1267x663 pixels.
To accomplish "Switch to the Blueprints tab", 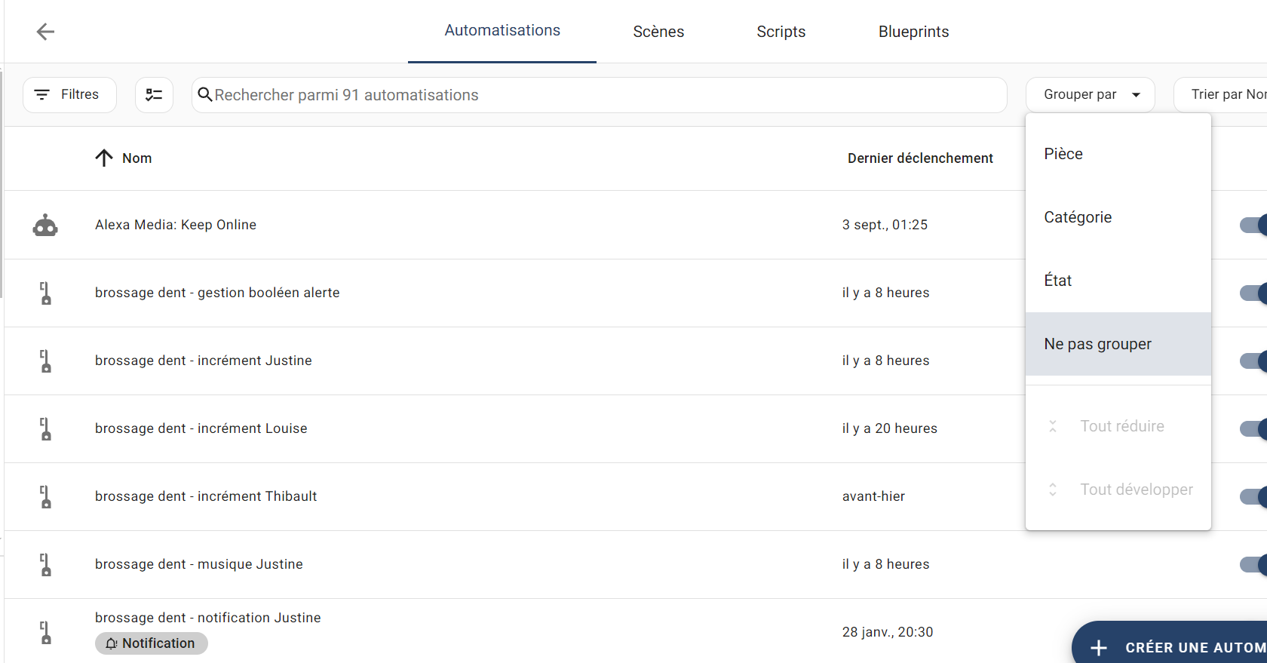I will pos(913,32).
